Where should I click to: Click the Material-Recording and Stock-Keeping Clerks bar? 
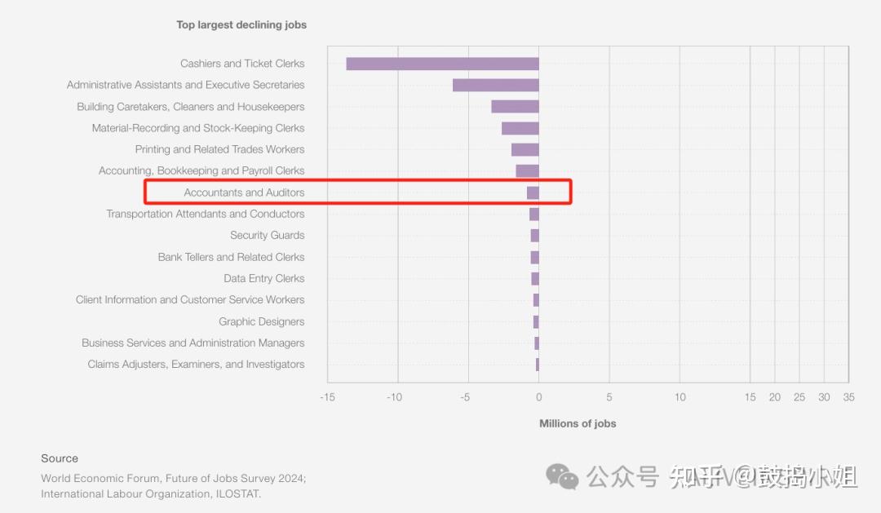[x=520, y=128]
